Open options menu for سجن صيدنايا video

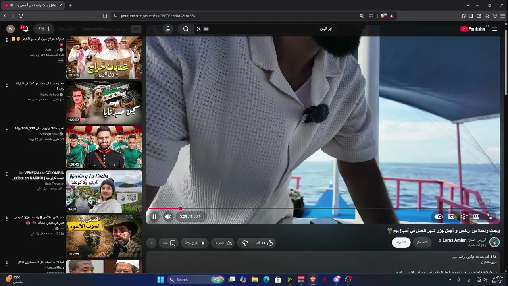click(x=7, y=85)
